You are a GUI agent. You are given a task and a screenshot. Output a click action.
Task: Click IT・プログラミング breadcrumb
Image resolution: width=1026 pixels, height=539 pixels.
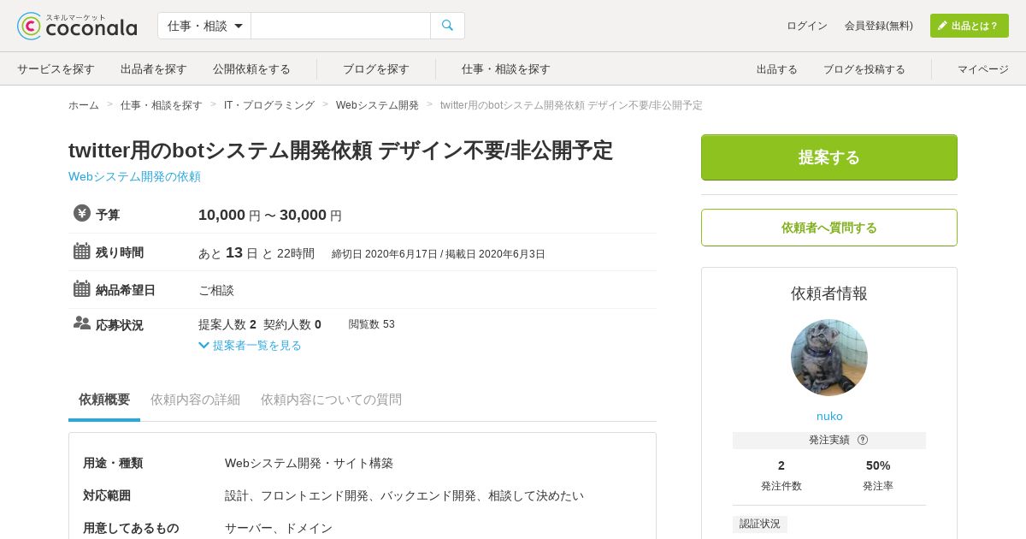[269, 105]
